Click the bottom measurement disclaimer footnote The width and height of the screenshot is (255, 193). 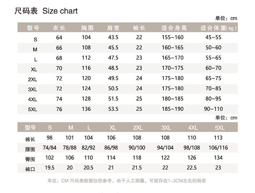[x=126, y=181]
